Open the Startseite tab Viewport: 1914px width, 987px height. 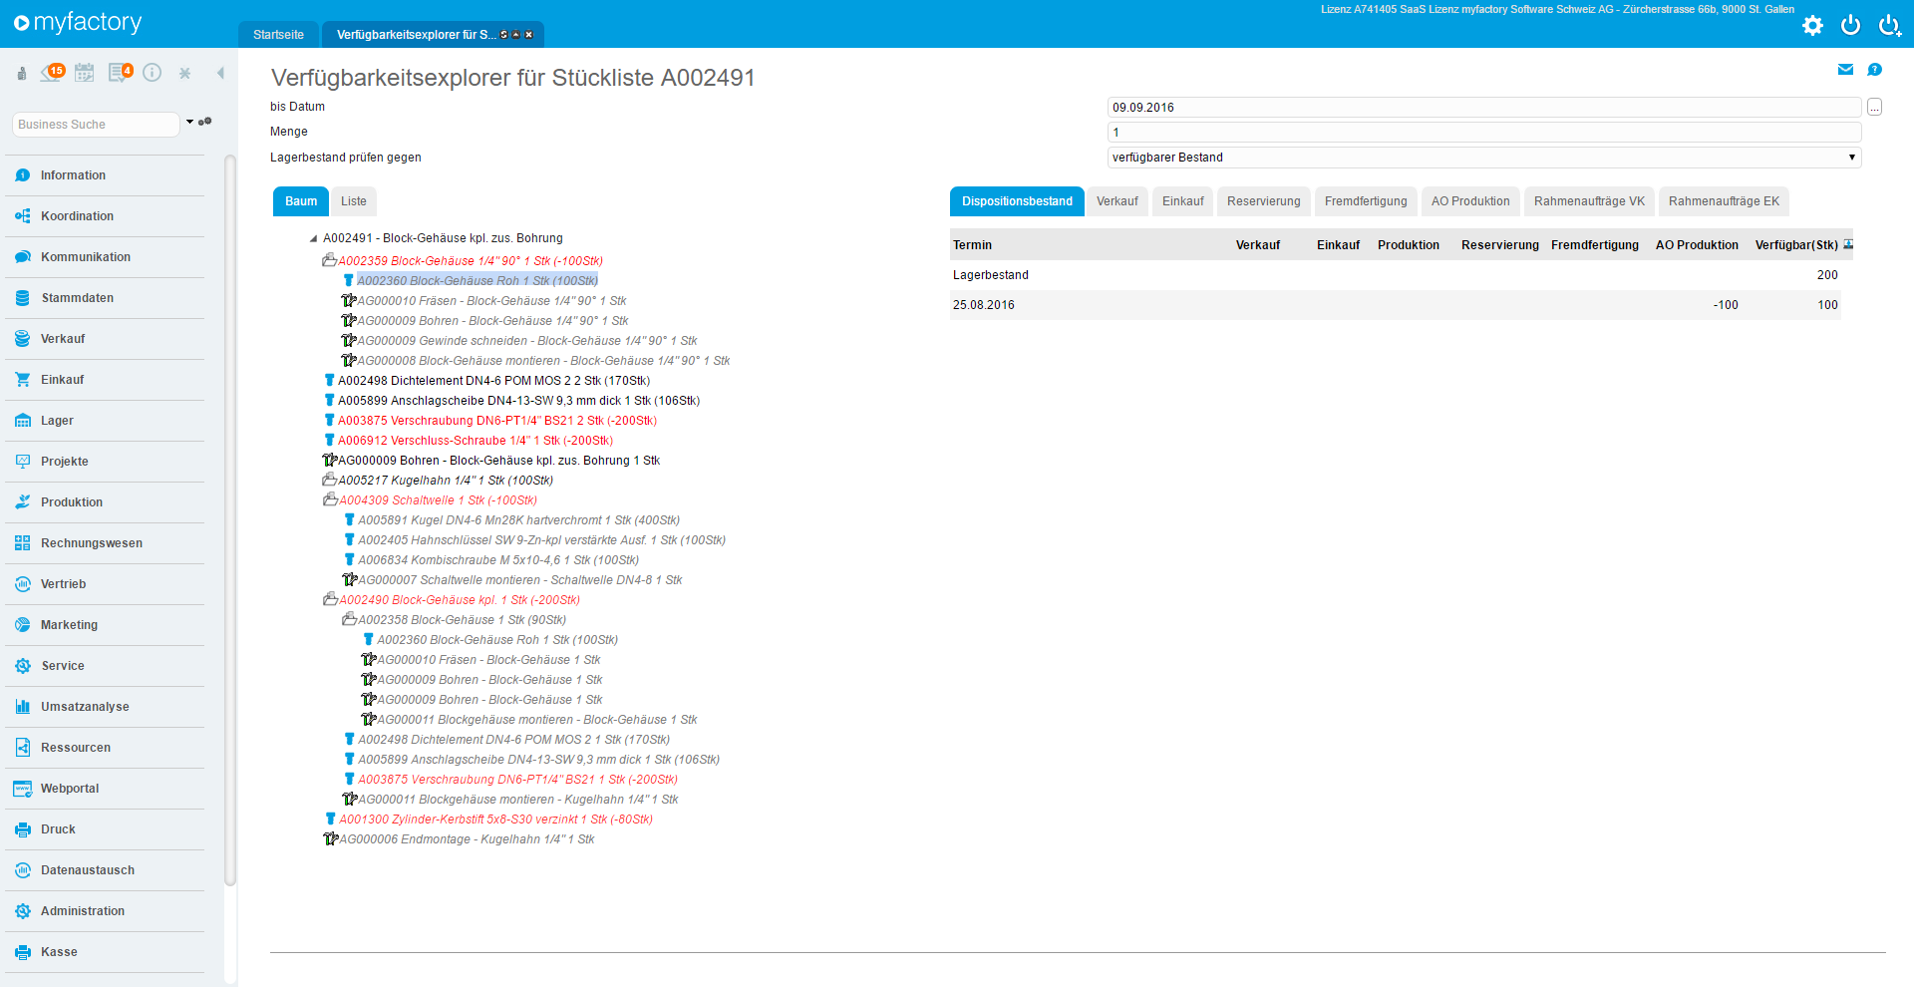coord(278,35)
